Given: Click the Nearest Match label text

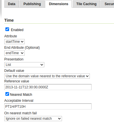Looking at the screenshot, I should pyautogui.click(x=21, y=95).
